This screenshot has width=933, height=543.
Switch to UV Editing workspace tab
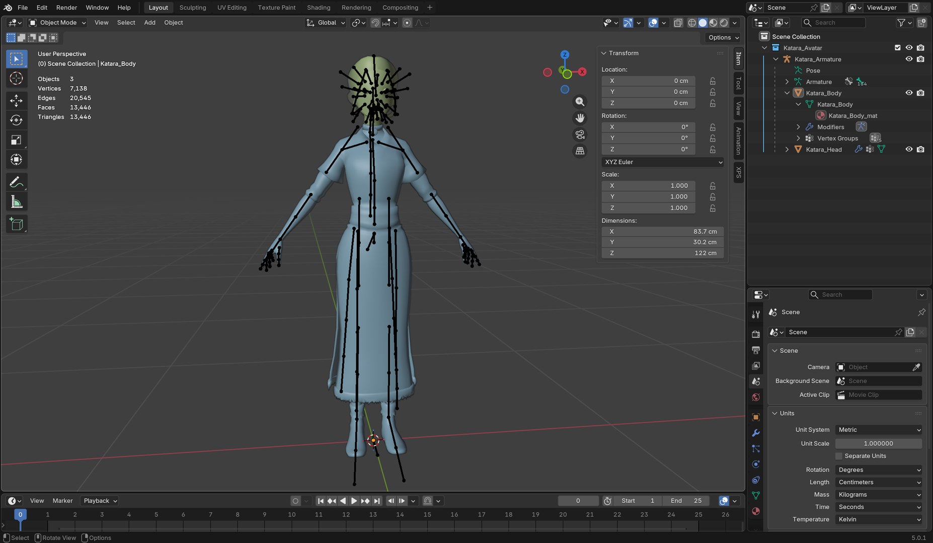[x=232, y=8]
